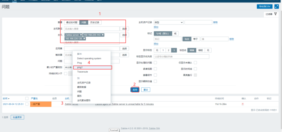Check show timeline option
282x132 pixels.
195,69
